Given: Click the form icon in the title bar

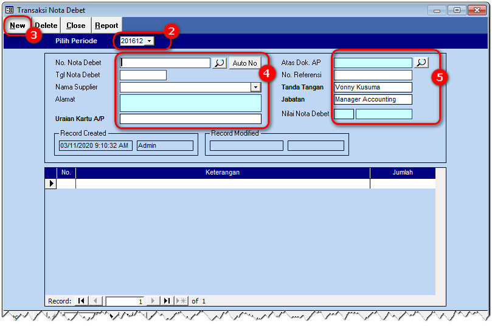Looking at the screenshot, I should pos(10,10).
